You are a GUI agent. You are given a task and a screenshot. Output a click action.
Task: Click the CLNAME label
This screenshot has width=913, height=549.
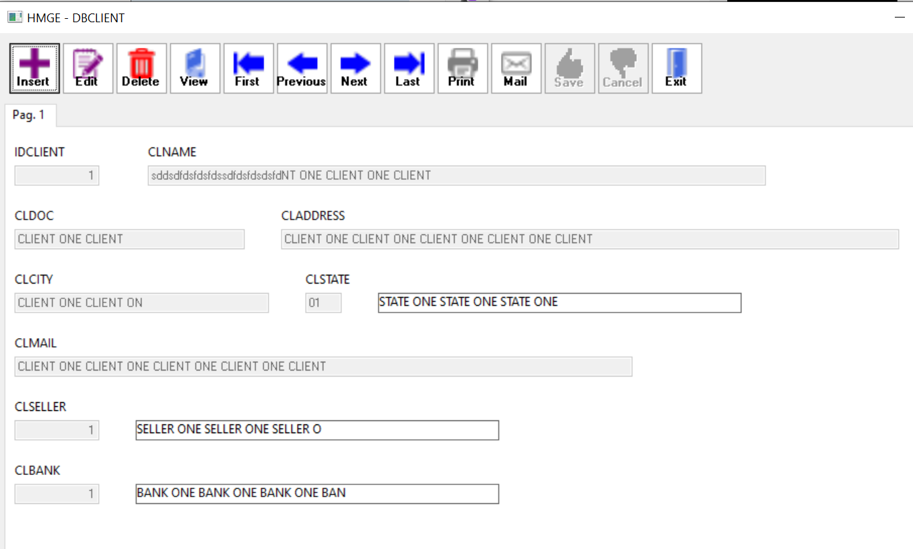(172, 152)
